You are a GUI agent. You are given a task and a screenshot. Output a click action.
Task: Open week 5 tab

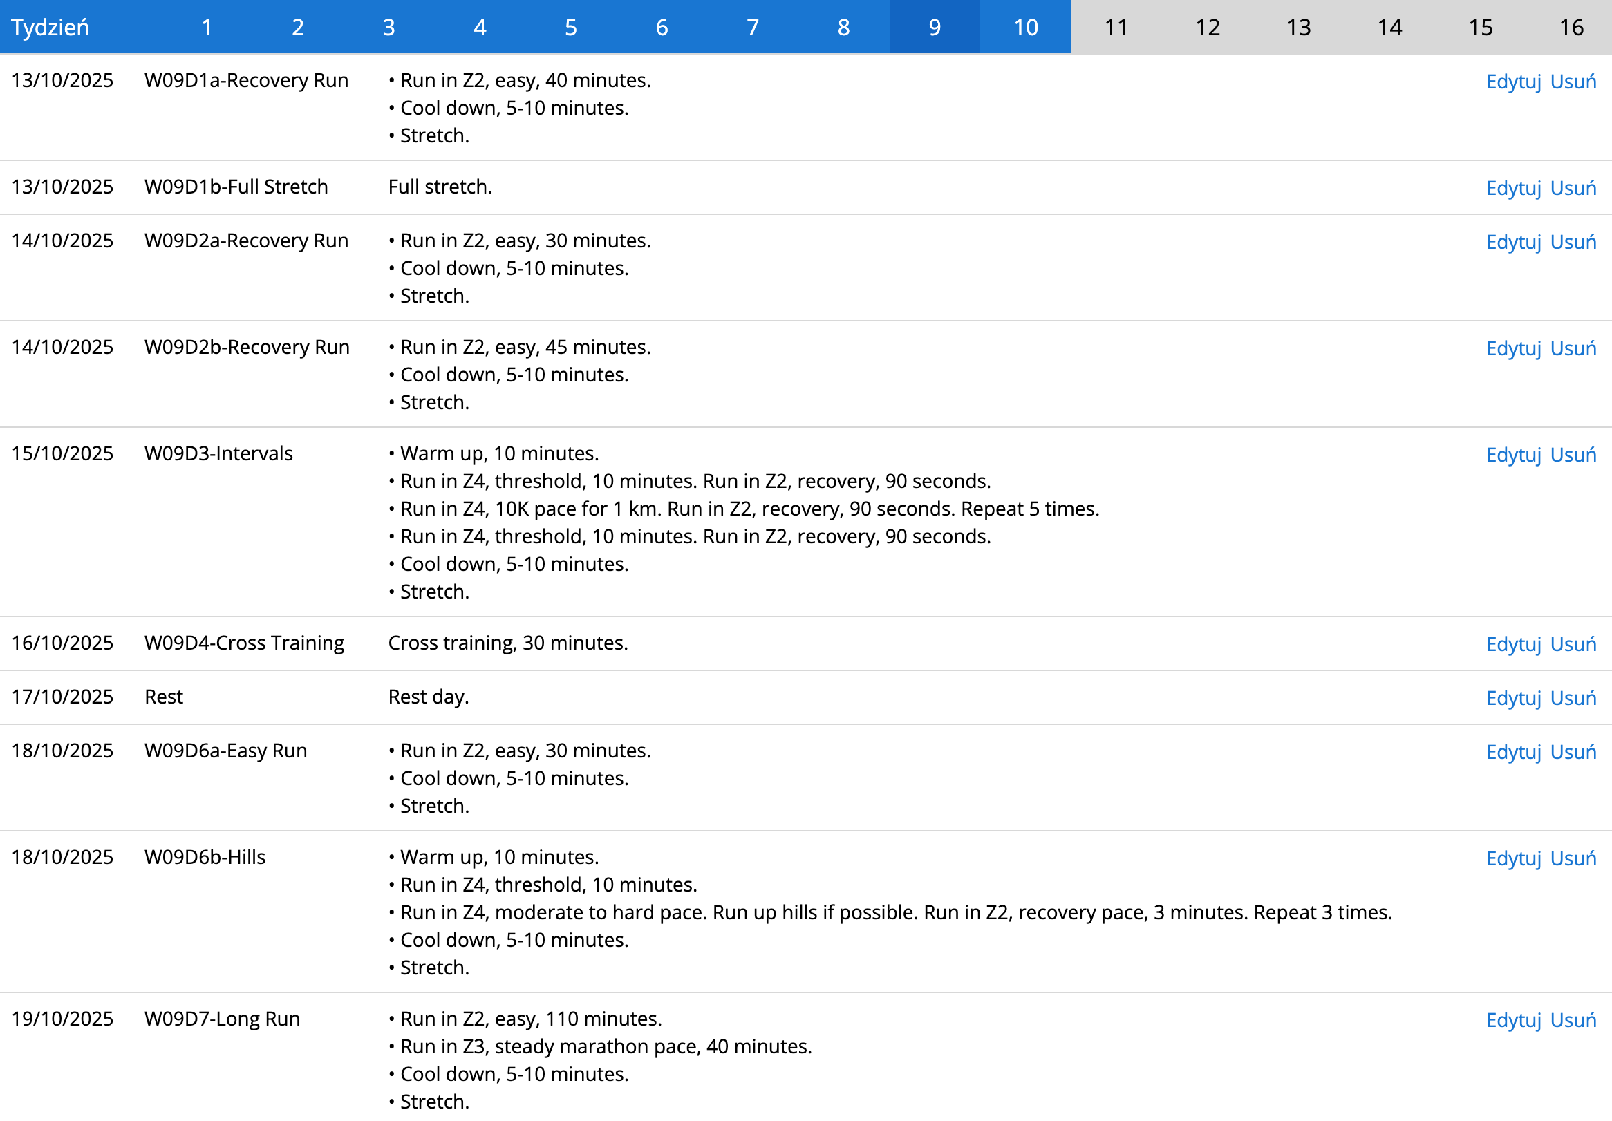(571, 28)
